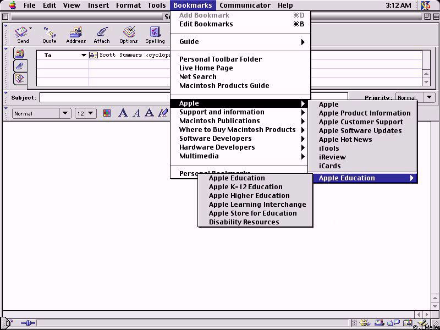Open the Communicator menu

click(245, 5)
